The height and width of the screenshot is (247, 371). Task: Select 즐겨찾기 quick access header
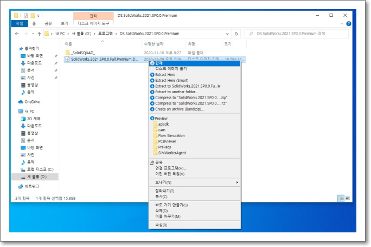[29, 48]
